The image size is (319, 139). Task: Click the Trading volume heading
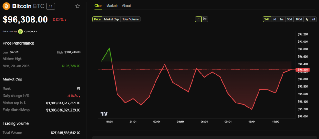point(16,123)
